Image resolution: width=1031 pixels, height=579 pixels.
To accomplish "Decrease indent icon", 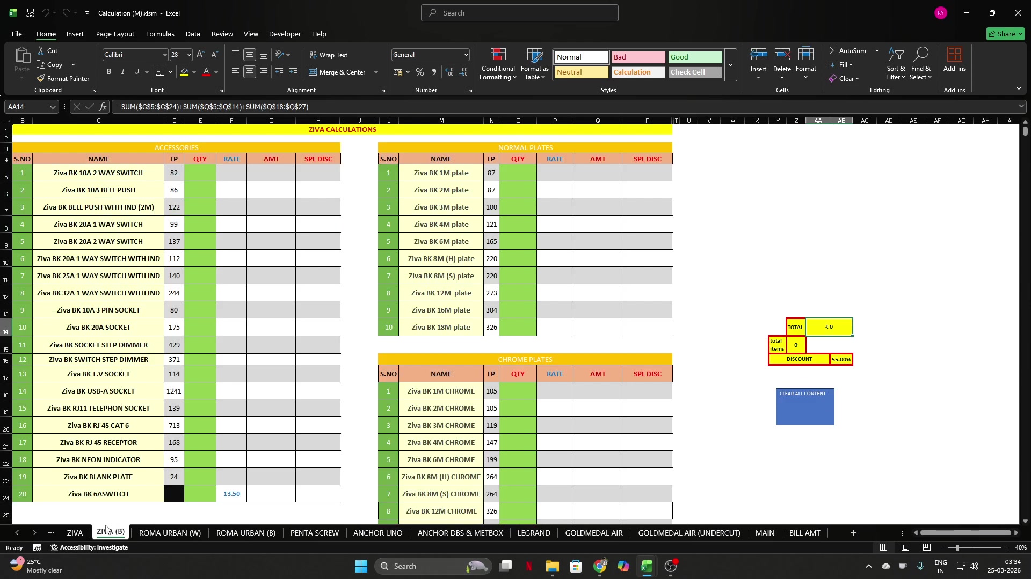I will click(279, 72).
